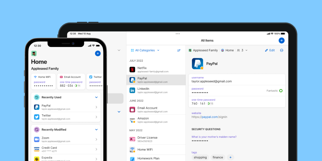Screen dimensions: 322x161
Task: Click the username field in PayPal details
Action: [x=237, y=79]
